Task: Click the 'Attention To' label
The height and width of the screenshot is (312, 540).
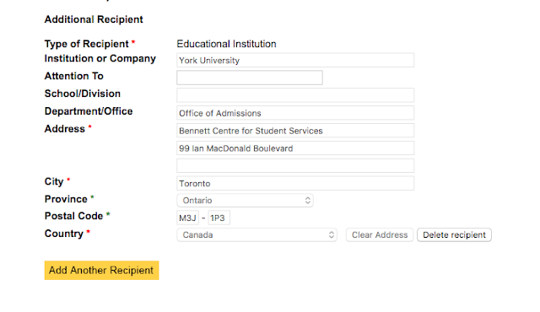Action: click(73, 76)
